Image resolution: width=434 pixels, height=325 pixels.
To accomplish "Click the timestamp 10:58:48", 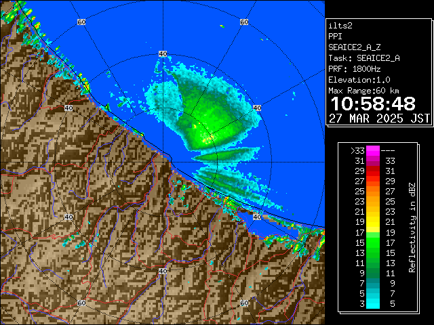I will point(373,104).
